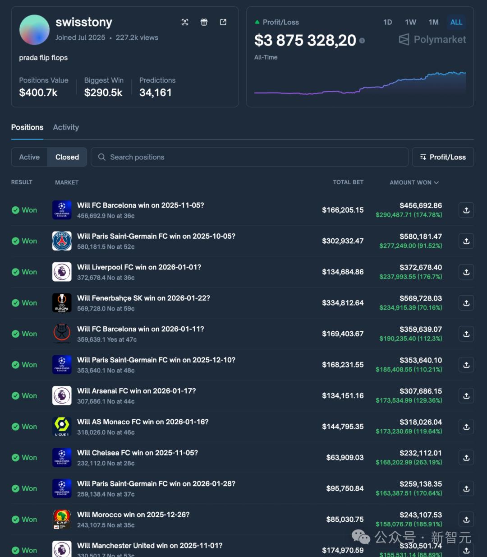The image size is (487, 557).
Task: Switch to the Activity tab
Action: [x=66, y=127]
